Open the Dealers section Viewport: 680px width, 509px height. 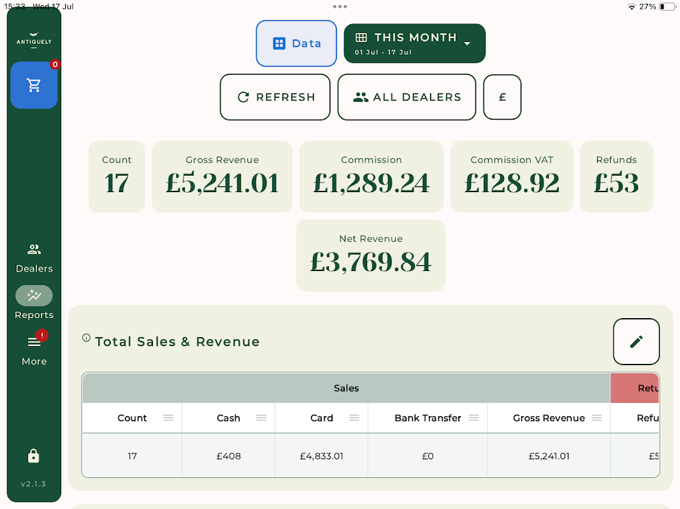34,258
